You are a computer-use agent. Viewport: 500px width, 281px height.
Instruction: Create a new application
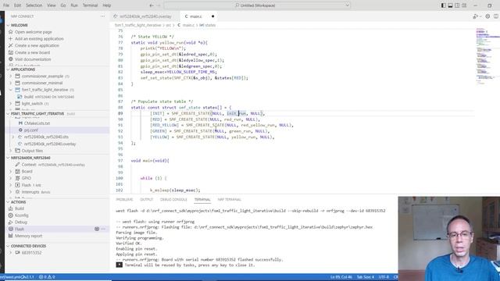[37, 45]
